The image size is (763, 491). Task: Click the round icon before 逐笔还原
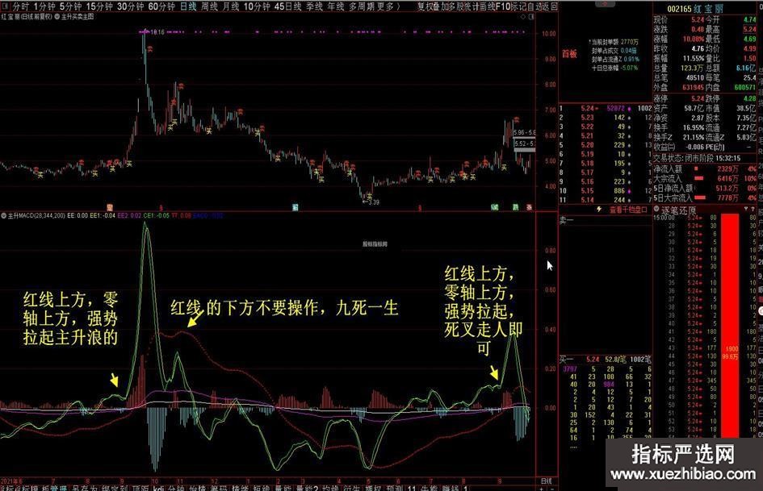[656, 210]
